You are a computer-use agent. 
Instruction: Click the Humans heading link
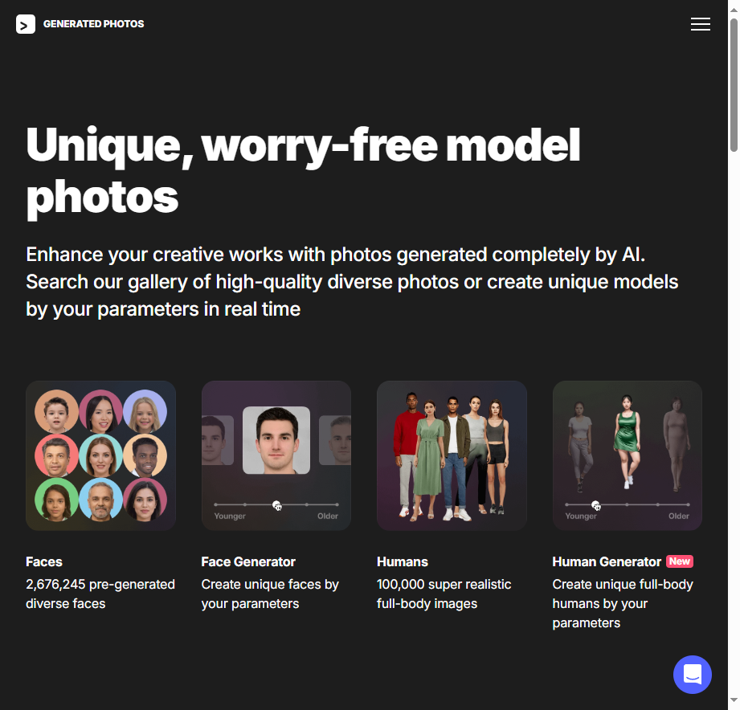(x=403, y=562)
